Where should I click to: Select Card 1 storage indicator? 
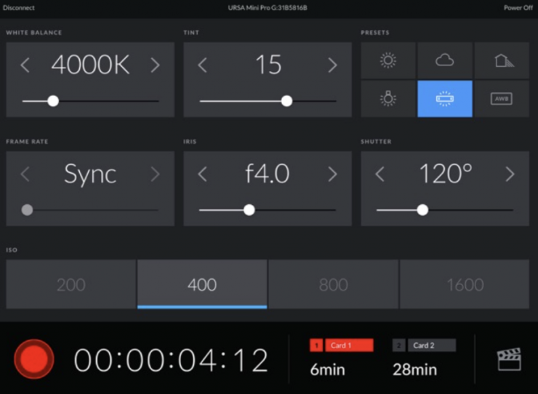pos(342,346)
